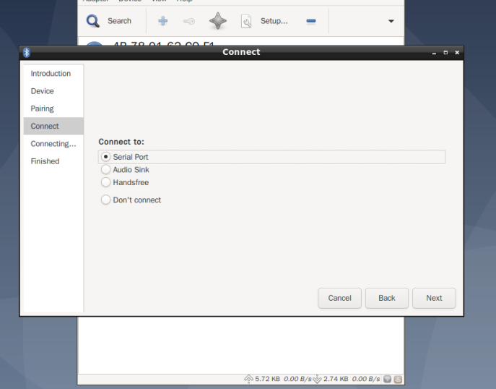Image resolution: width=496 pixels, height=389 pixels.
Task: Pick the Don't connect radio option
Action: coord(106,200)
